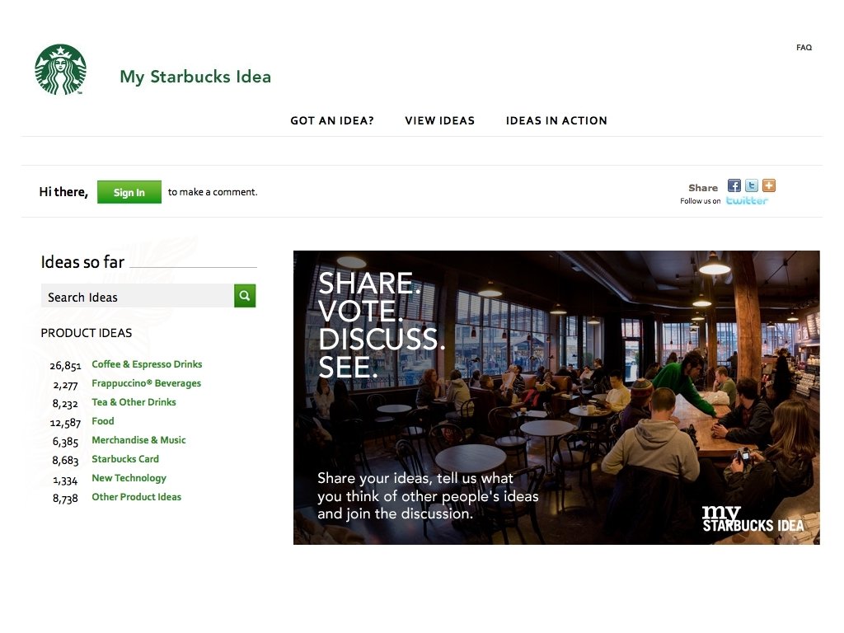844x633 pixels.
Task: Browse Tea & Other Drinks ideas
Action: pyautogui.click(x=134, y=402)
